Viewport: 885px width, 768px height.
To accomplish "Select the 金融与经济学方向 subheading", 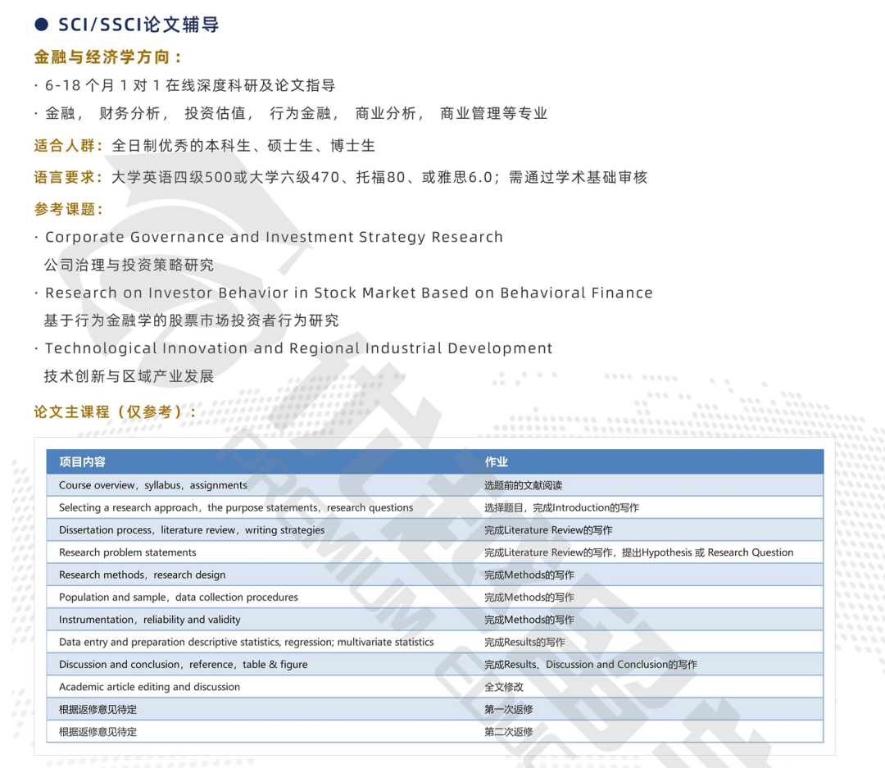I will point(108,57).
